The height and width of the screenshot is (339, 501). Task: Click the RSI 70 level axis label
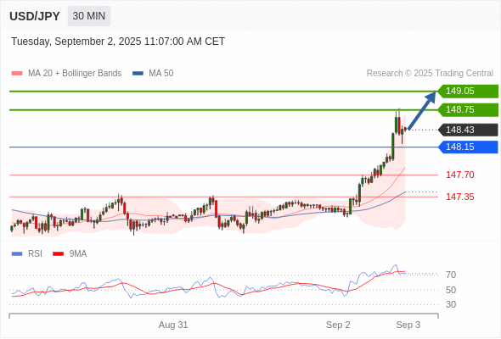(x=451, y=275)
